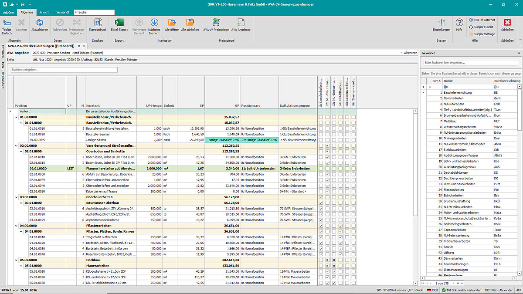Click the Alle öffnen folder icon
The image size is (523, 294).
coord(172,23)
